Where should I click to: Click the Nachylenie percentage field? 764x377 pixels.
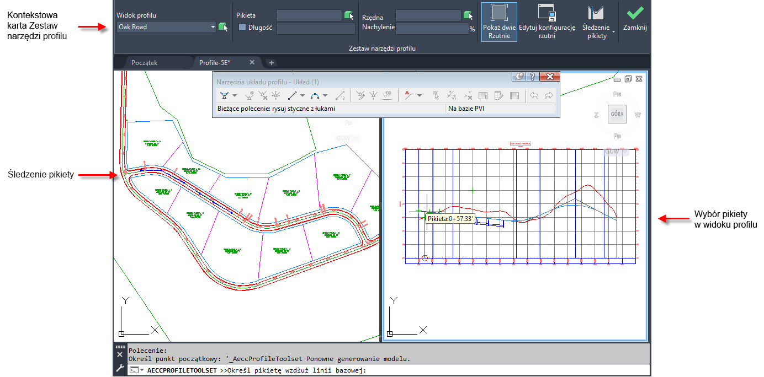click(x=432, y=29)
